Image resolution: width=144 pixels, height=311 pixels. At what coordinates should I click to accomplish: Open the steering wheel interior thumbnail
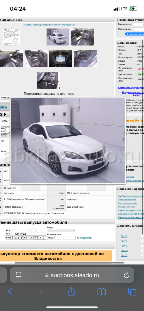83,37
